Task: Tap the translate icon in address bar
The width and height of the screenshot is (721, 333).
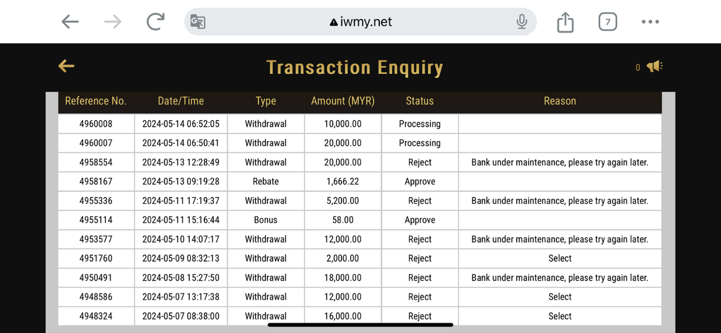Action: (x=198, y=22)
